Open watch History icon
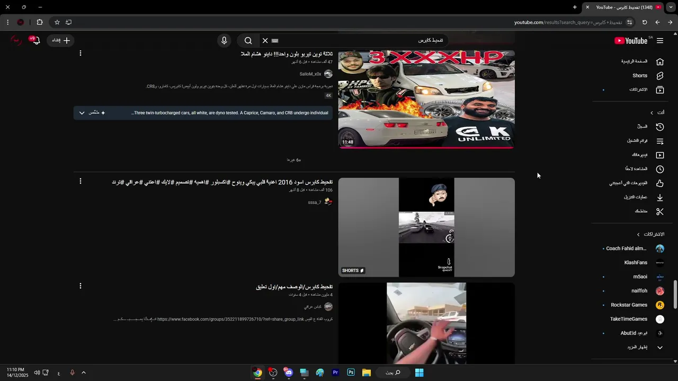 [x=660, y=127]
